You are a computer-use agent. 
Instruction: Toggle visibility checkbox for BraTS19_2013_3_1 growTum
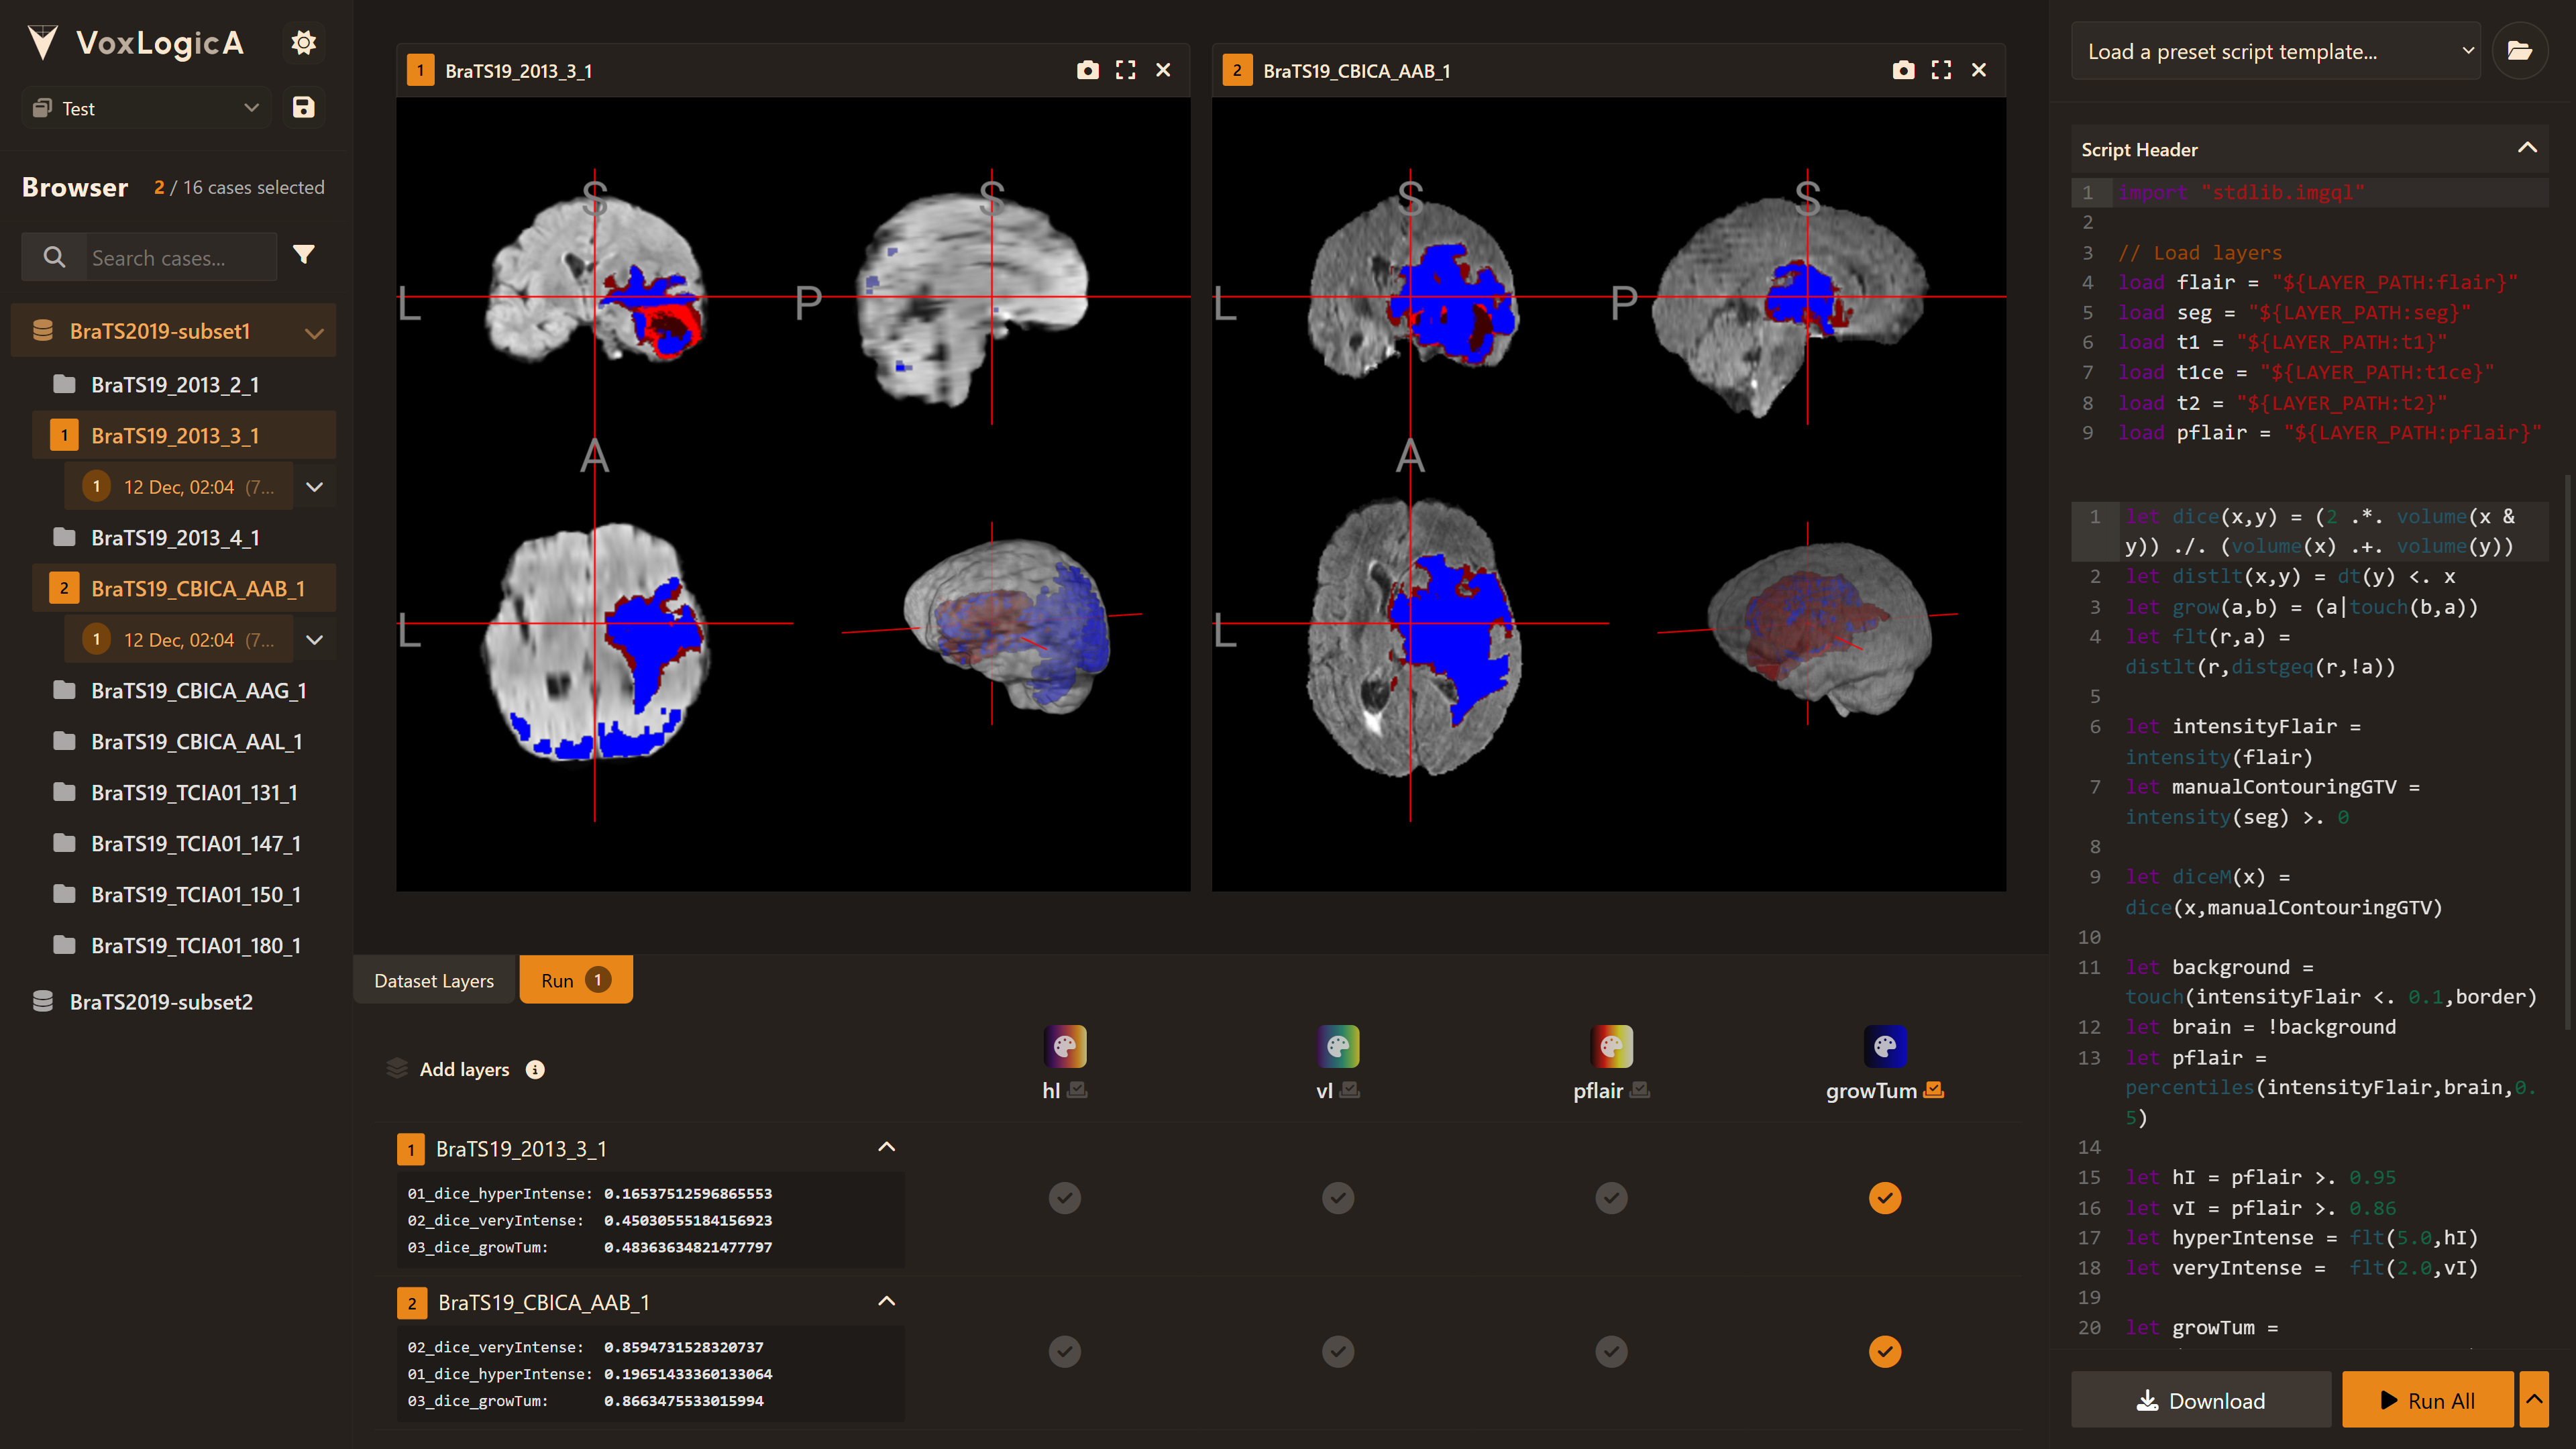pyautogui.click(x=1884, y=1197)
